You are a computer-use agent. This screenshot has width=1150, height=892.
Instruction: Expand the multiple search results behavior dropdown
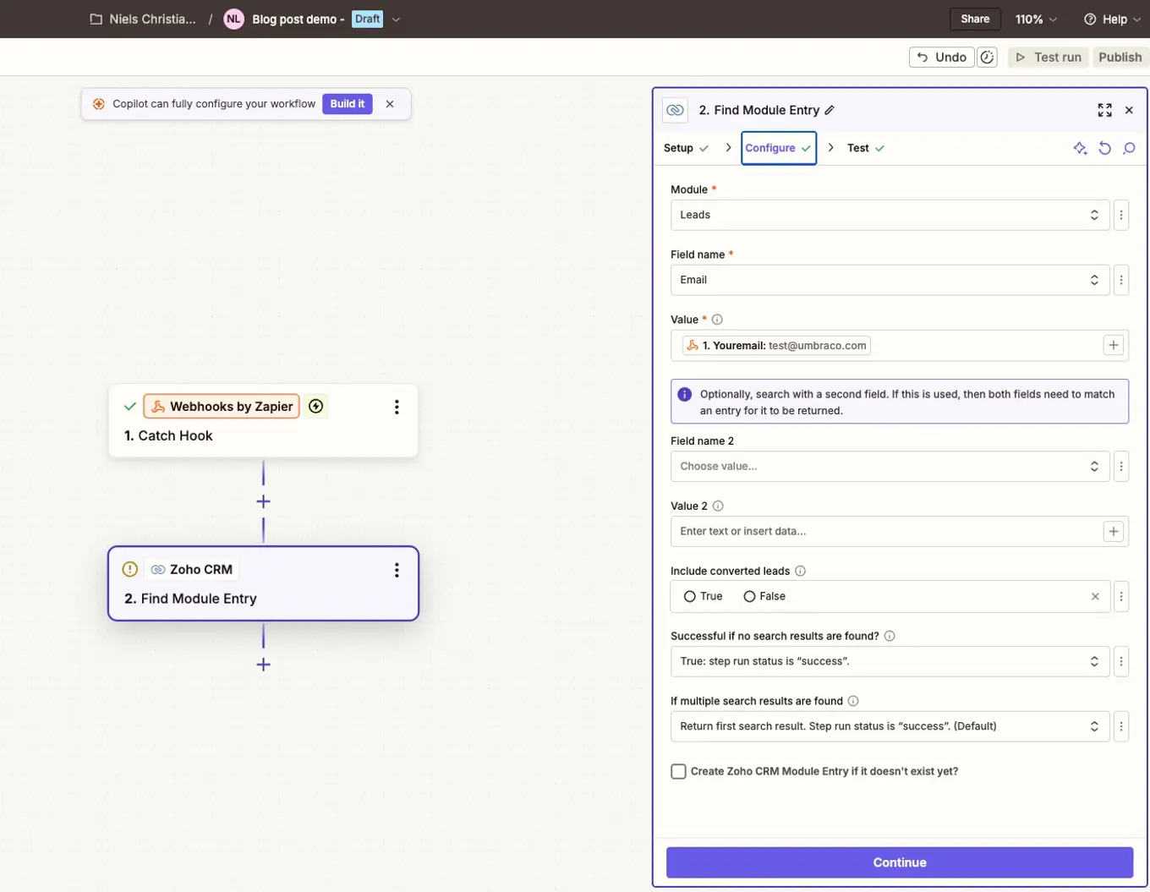click(x=889, y=725)
